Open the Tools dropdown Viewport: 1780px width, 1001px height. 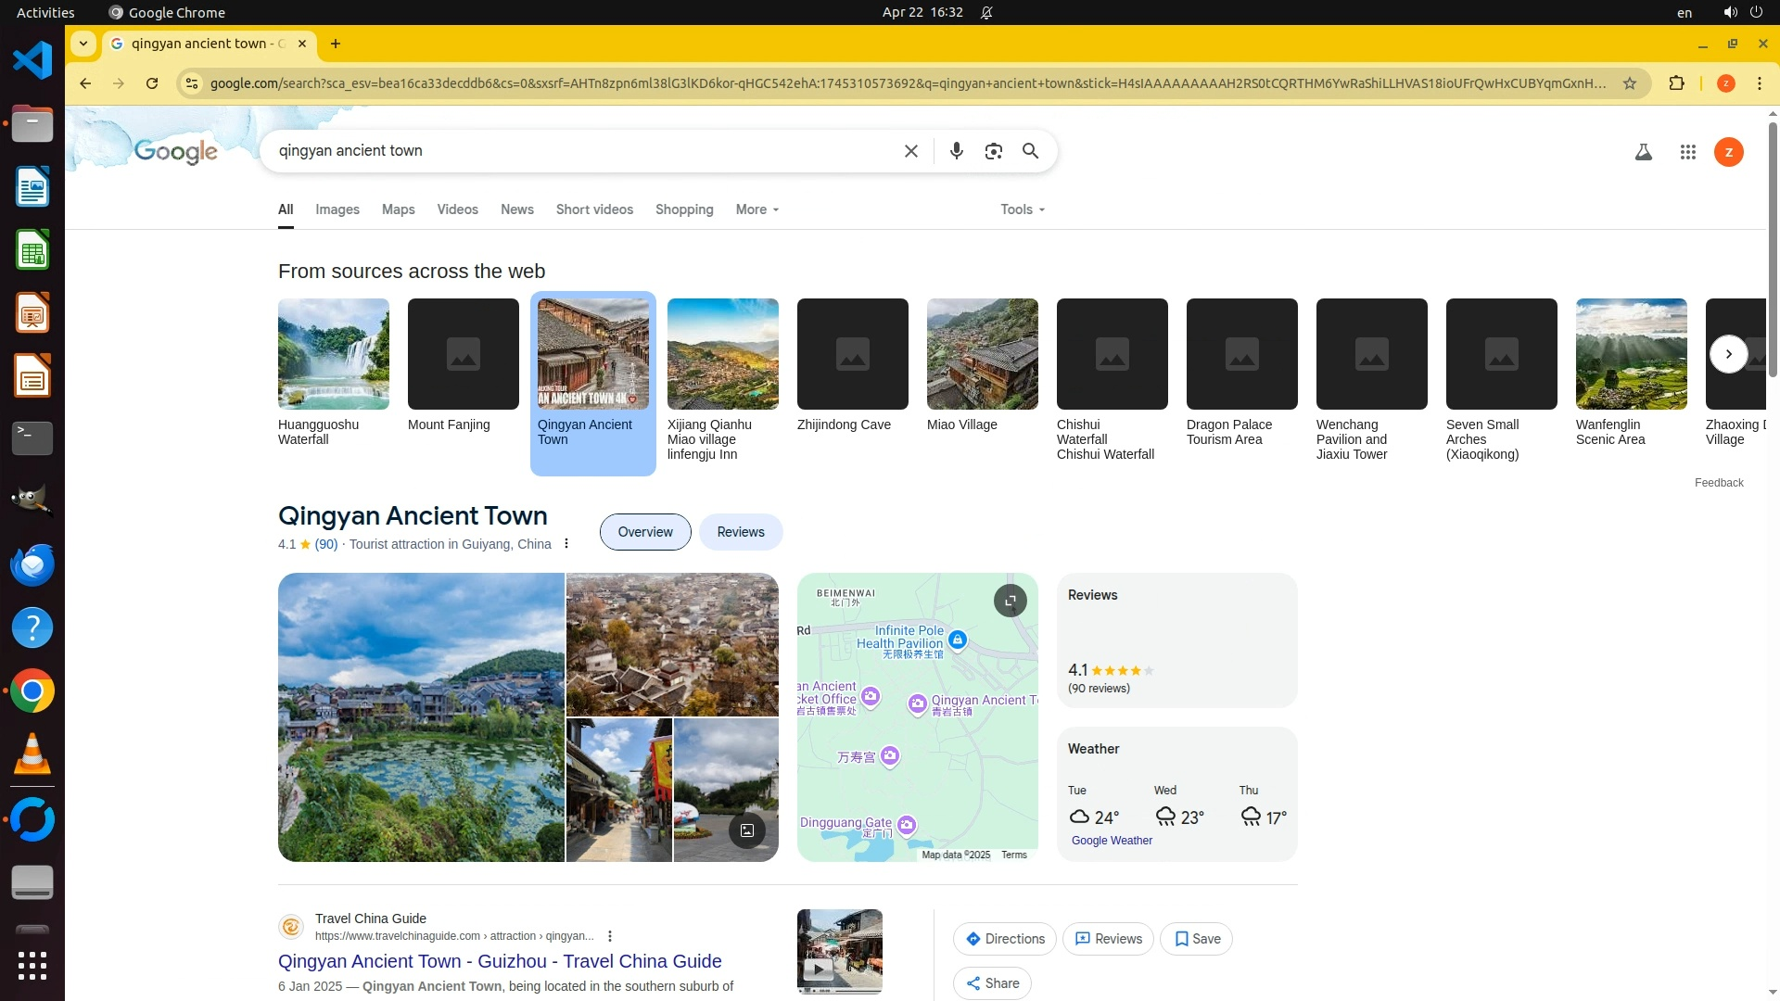point(1022,209)
